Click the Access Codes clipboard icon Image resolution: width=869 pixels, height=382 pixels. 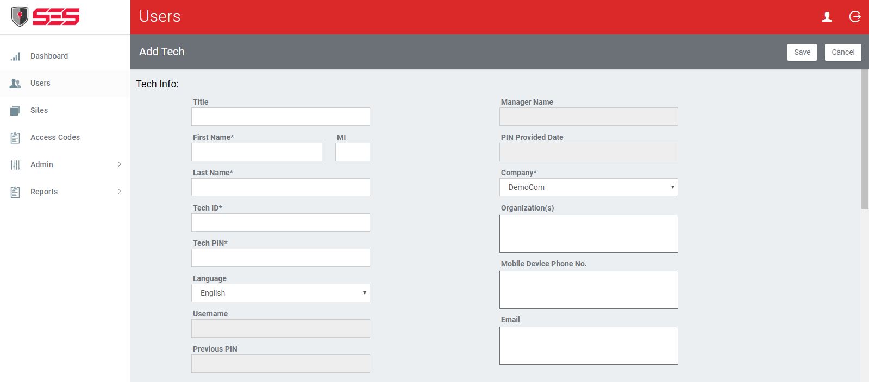click(15, 137)
